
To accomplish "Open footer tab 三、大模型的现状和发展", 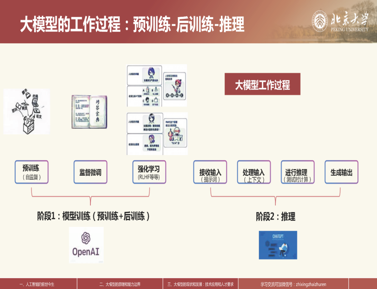I will point(201,284).
